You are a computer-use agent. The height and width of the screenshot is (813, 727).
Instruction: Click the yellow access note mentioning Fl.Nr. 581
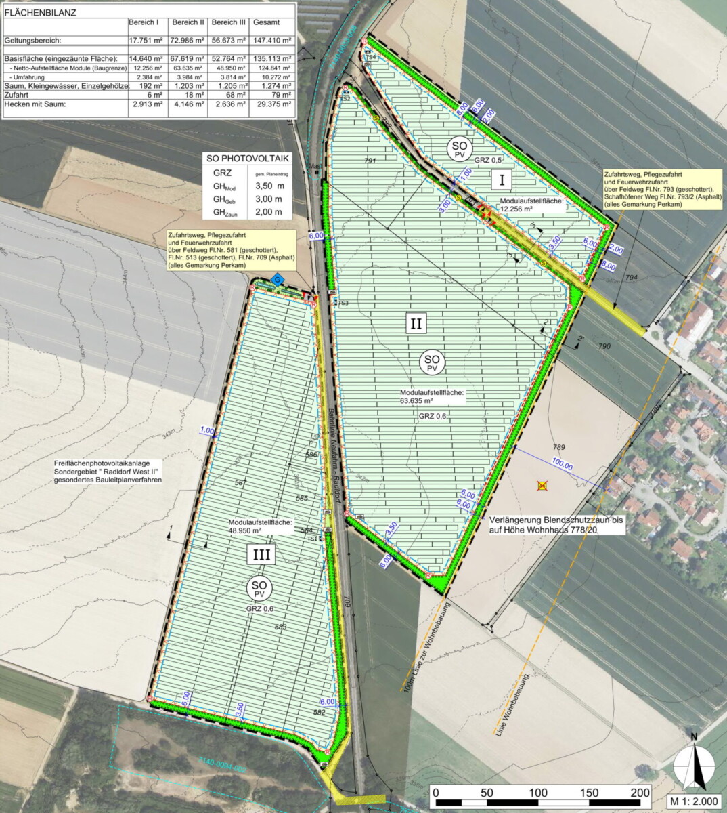tap(232, 251)
